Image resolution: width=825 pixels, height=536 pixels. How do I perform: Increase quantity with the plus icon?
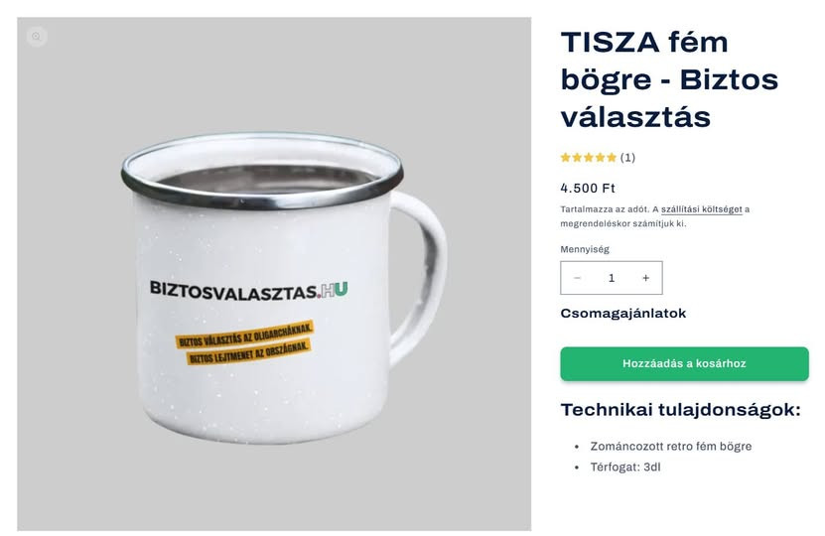coord(645,278)
